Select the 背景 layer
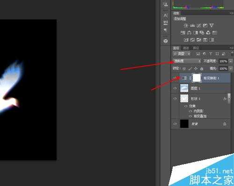Screen dimensions: 234x186 [201, 124]
